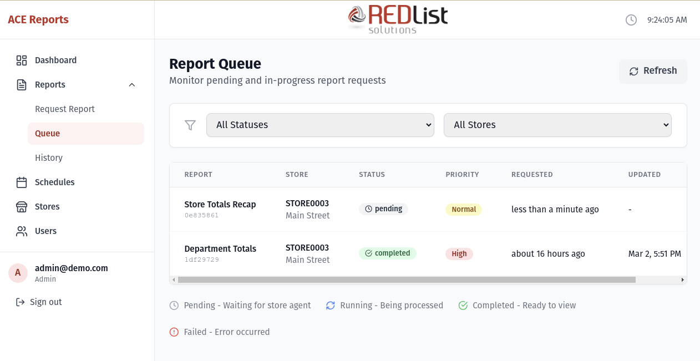Open the All Stores dropdown

(x=557, y=125)
